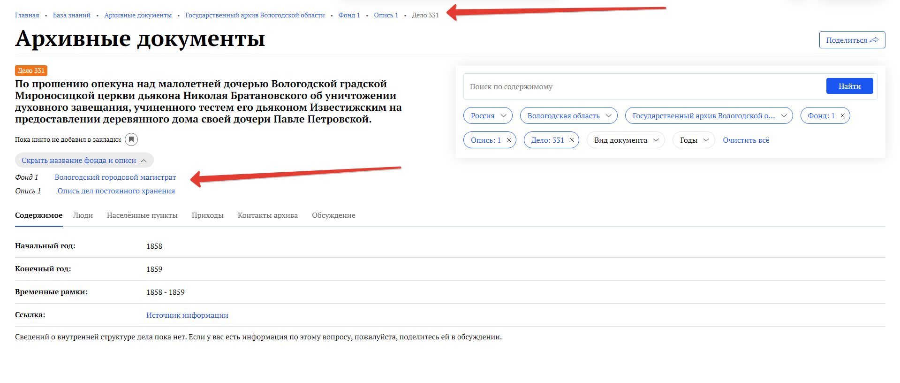Screen dimensions: 900x383
Task: Open the Источник информации link
Action: click(187, 315)
